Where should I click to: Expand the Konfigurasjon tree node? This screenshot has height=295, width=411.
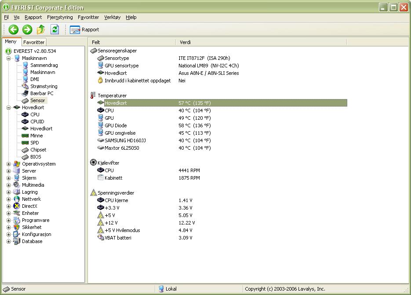[x=8, y=235]
